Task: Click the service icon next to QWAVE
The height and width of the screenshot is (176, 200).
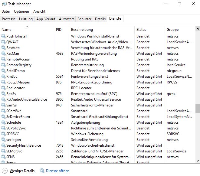Action: pyautogui.click(x=3, y=42)
